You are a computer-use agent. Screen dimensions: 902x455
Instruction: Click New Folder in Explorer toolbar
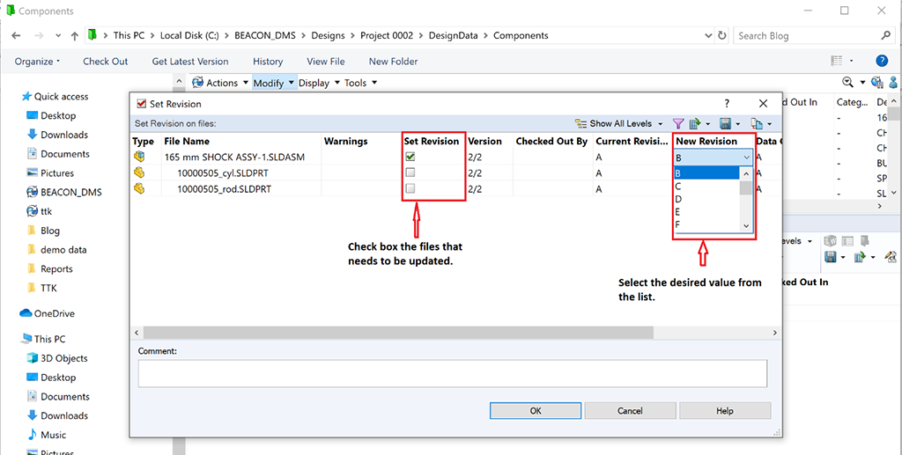tap(394, 62)
